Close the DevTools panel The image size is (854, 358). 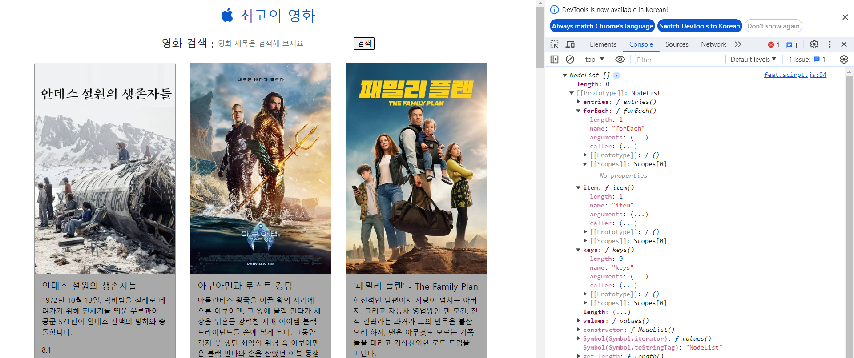(844, 44)
